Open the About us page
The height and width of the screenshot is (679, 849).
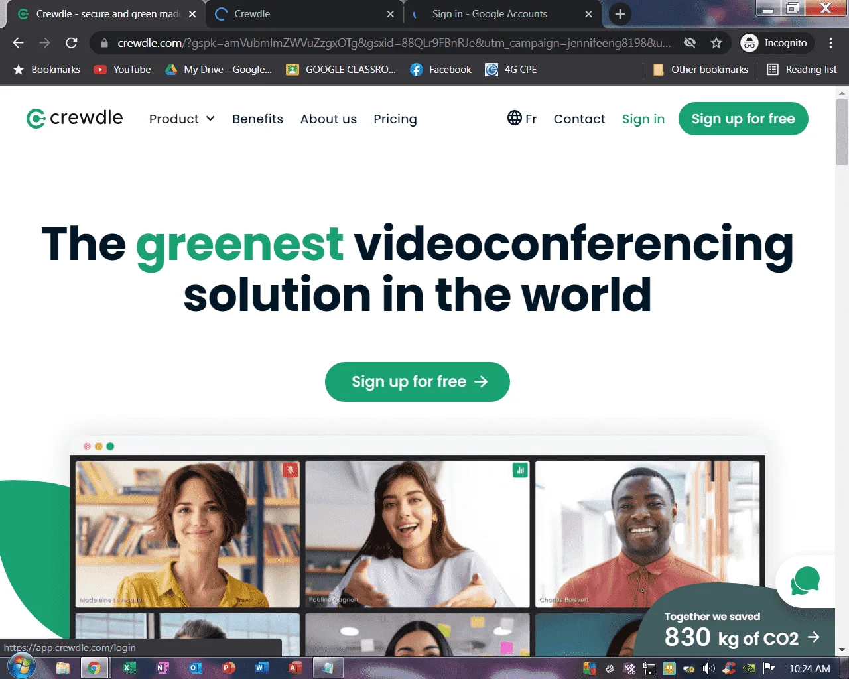[328, 119]
